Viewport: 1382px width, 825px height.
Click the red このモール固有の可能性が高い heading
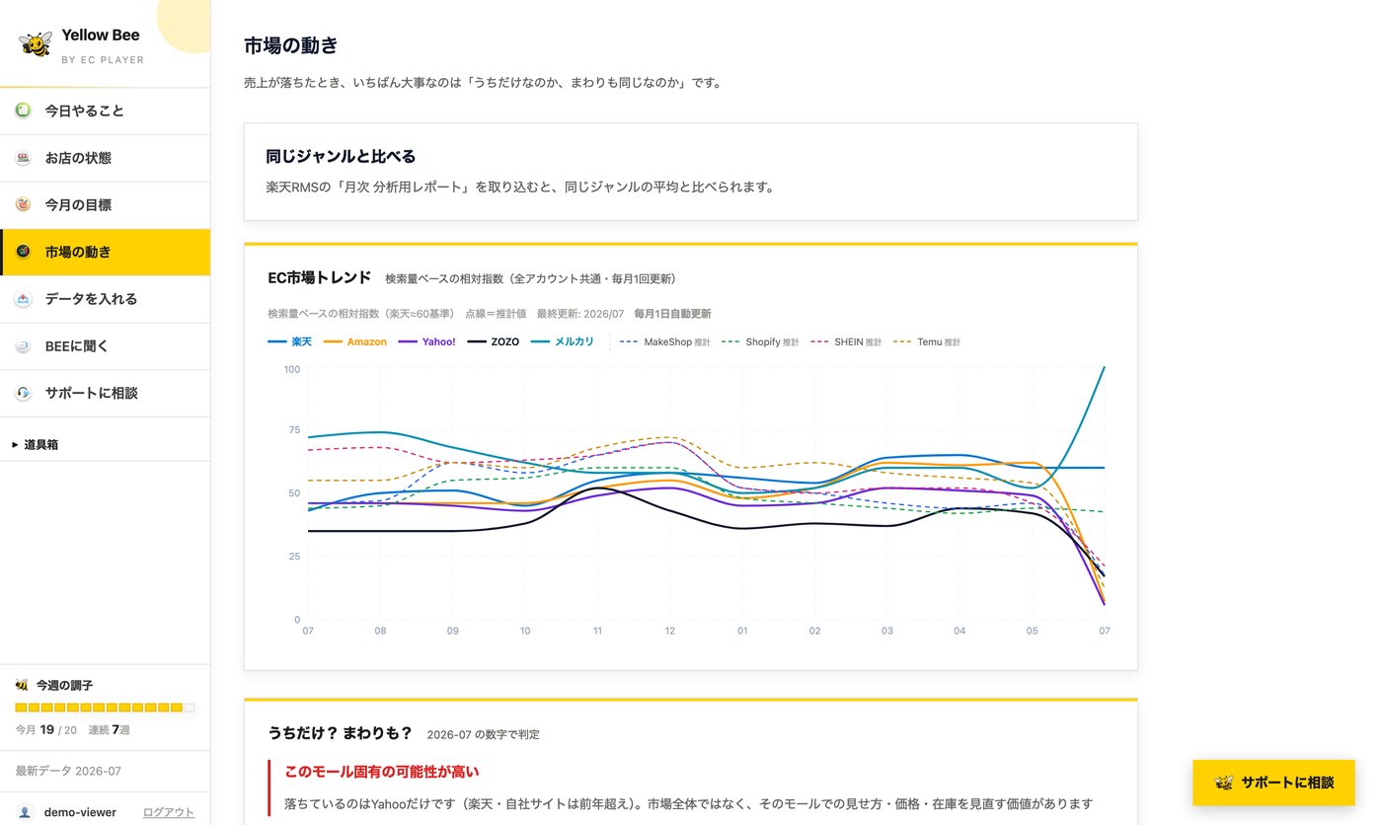coord(382,771)
